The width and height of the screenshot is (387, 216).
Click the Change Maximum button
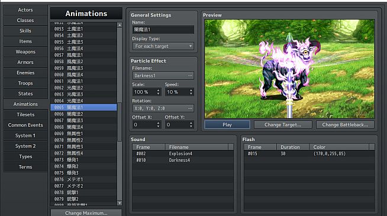tap(86, 213)
